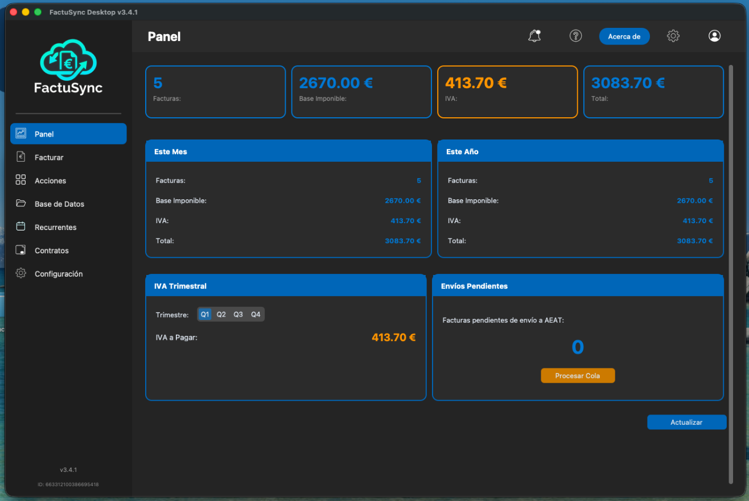Click the Actualizar button

coord(686,422)
